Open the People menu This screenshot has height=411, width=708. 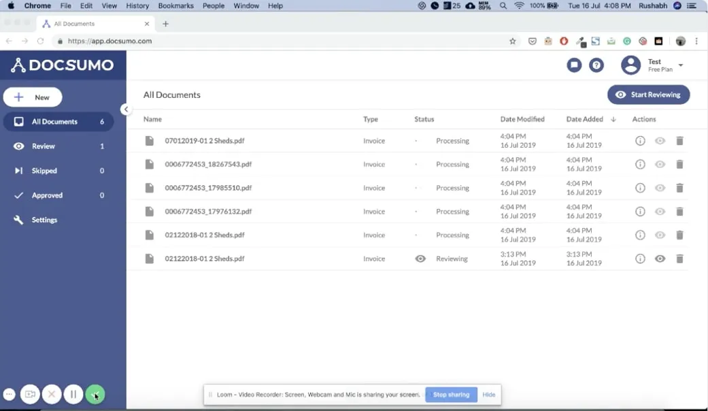[214, 6]
